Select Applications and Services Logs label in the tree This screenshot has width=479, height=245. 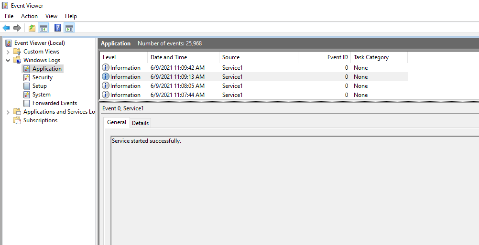pos(59,112)
